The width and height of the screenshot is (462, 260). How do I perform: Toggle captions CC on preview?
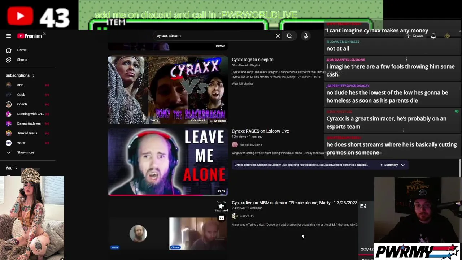[221, 218]
